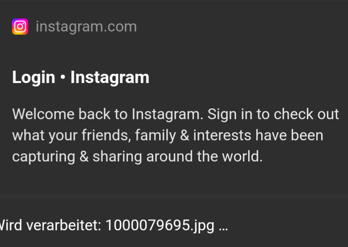Click the word Login in the title
Viewport: 348px width, 247px height.
[x=34, y=77]
